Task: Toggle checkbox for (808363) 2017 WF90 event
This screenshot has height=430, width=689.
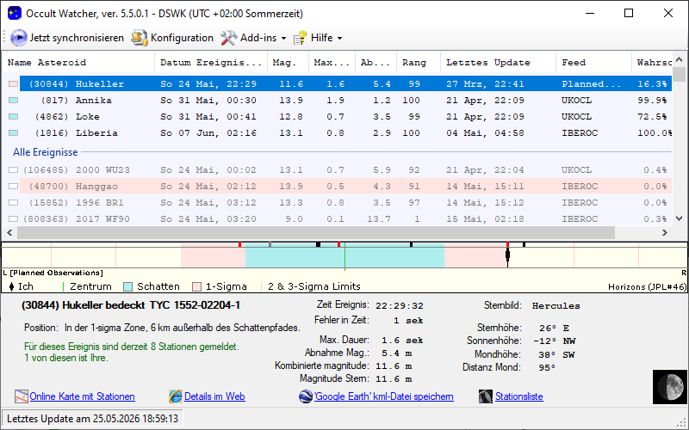Action: click(x=13, y=219)
